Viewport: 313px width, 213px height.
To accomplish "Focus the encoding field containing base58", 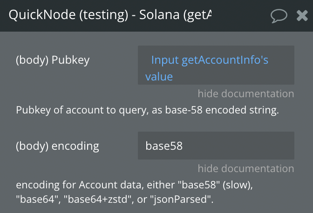I will pyautogui.click(x=216, y=146).
